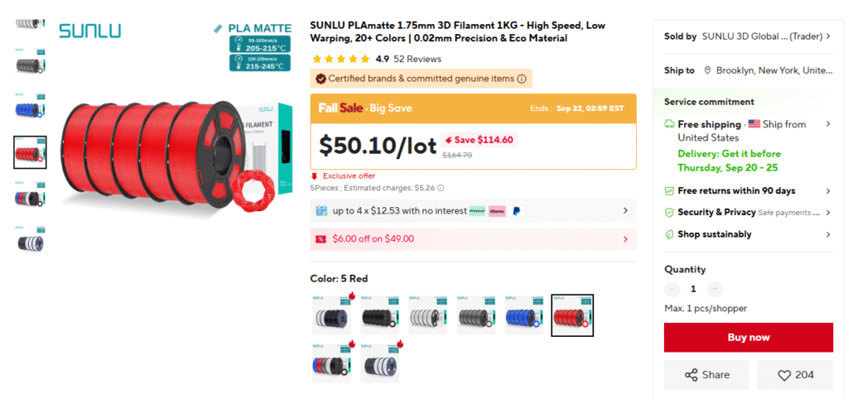Screen dimensions: 848x399
Task: Click the estimated charges info icon
Action: pos(441,188)
